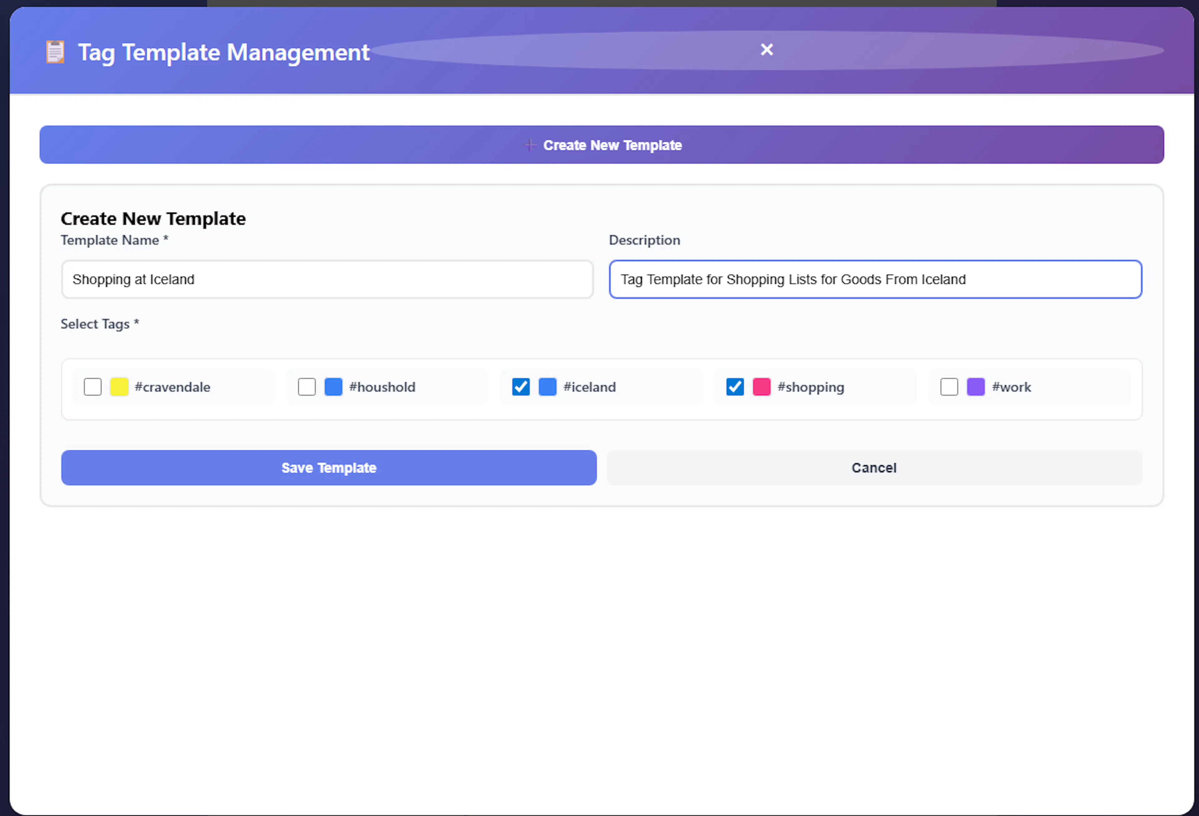Click the blue #houshold color swatch
This screenshot has width=1199, height=816.
point(333,387)
